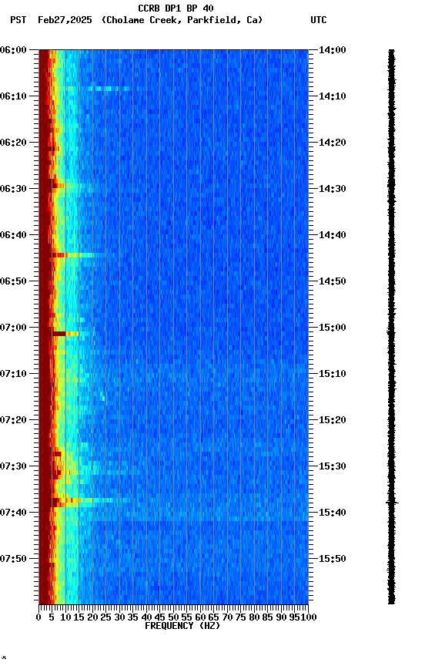This screenshot has width=425, height=666.
Task: Click the 15:00 UTC time label
Action: tap(333, 328)
